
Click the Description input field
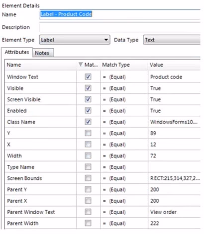120,27
